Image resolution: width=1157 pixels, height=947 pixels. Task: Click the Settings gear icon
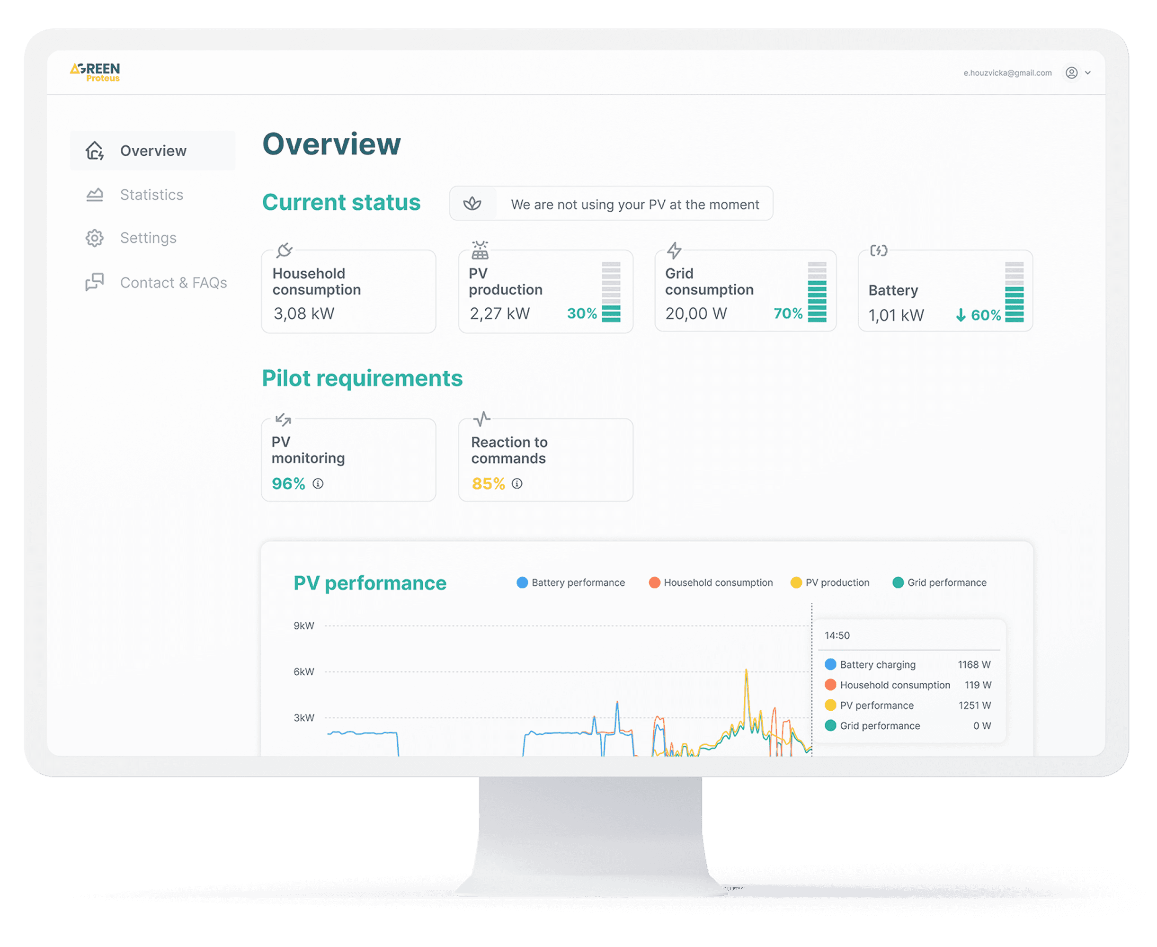coord(94,238)
